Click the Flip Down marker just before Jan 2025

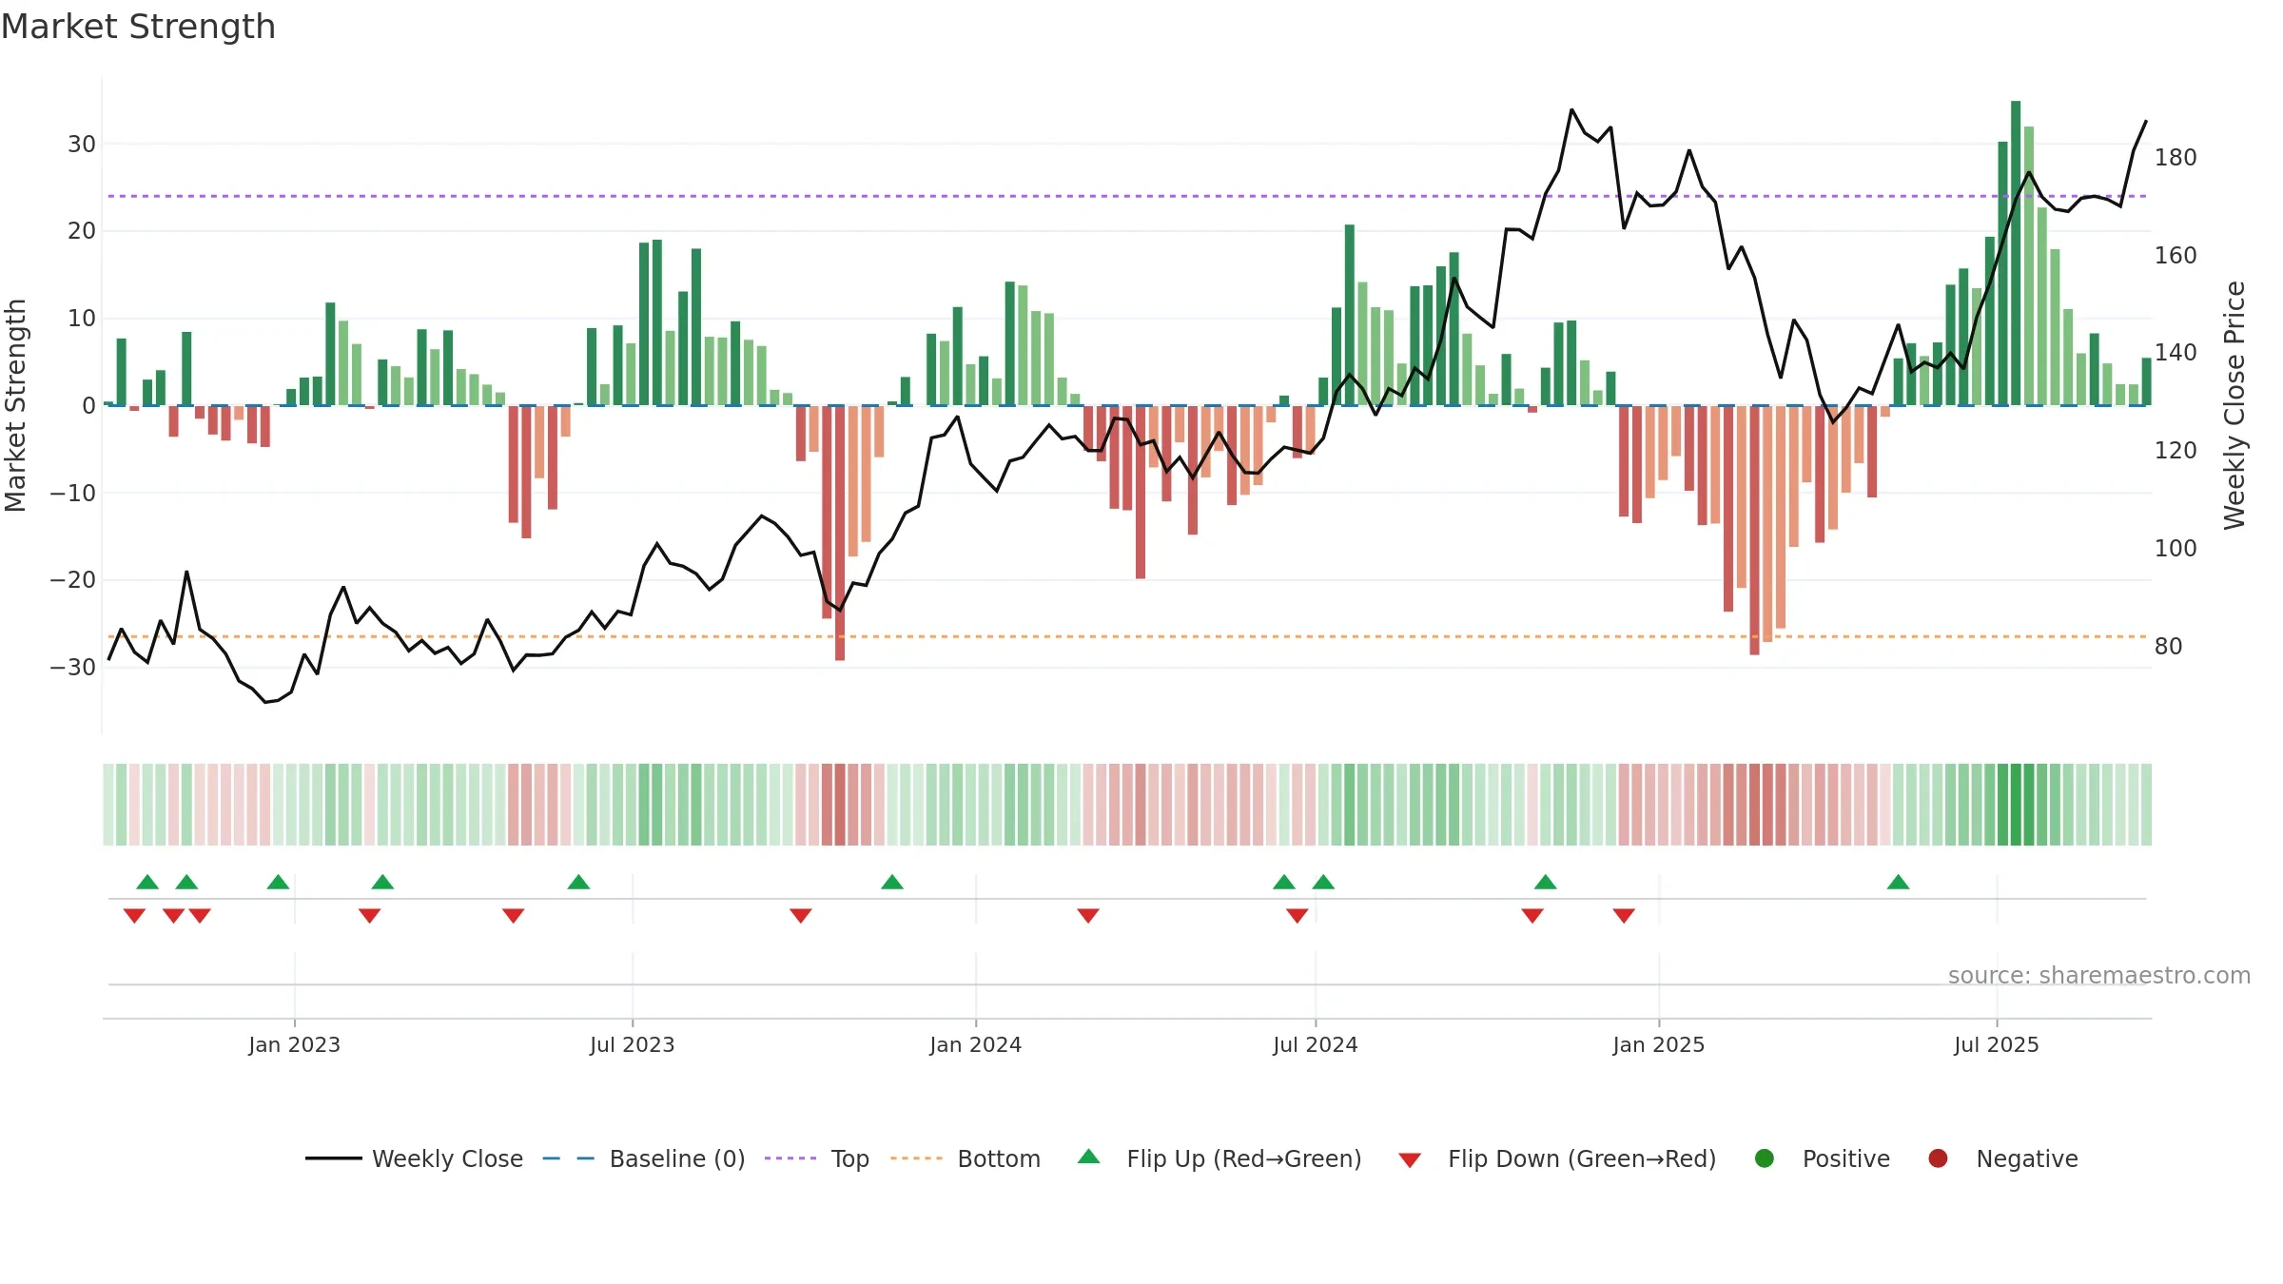1624,915
